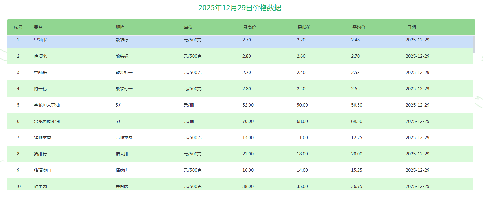This screenshot has width=483, height=200.
Task: Click the 猪精瘦肉 average price 15.25
Action: coord(357,170)
